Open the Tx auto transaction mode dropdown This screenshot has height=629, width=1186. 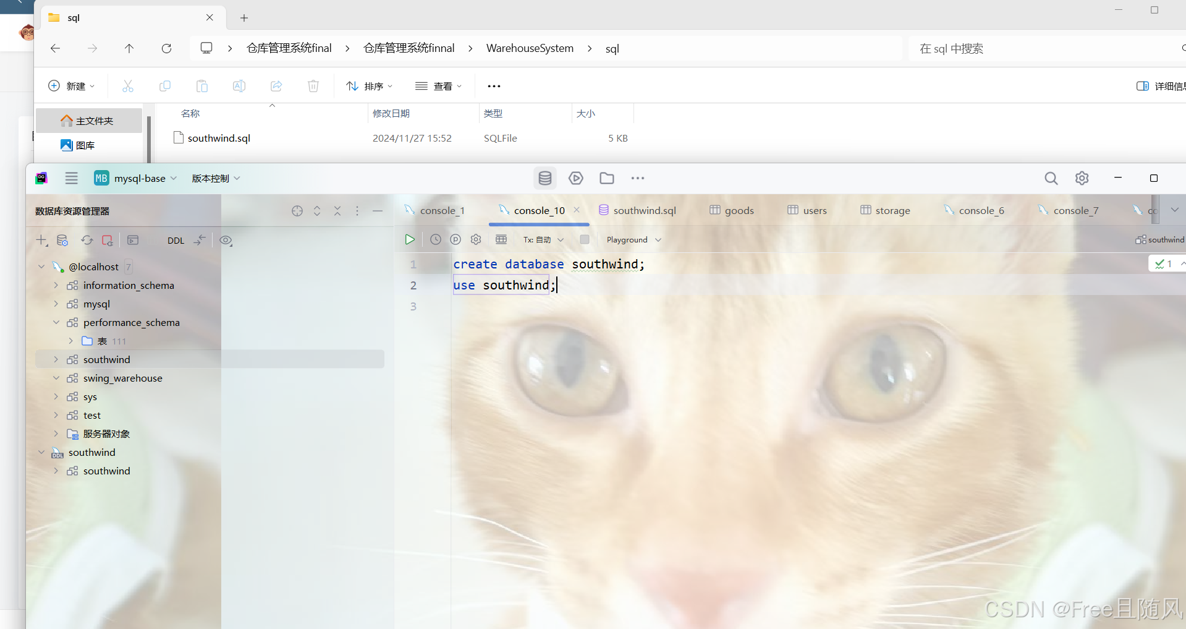[x=543, y=239]
